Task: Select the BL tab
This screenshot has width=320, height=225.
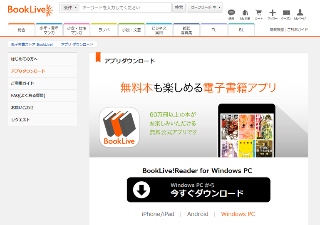Action: [241, 30]
